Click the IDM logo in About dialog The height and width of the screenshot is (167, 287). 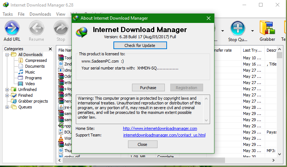[x=82, y=32]
